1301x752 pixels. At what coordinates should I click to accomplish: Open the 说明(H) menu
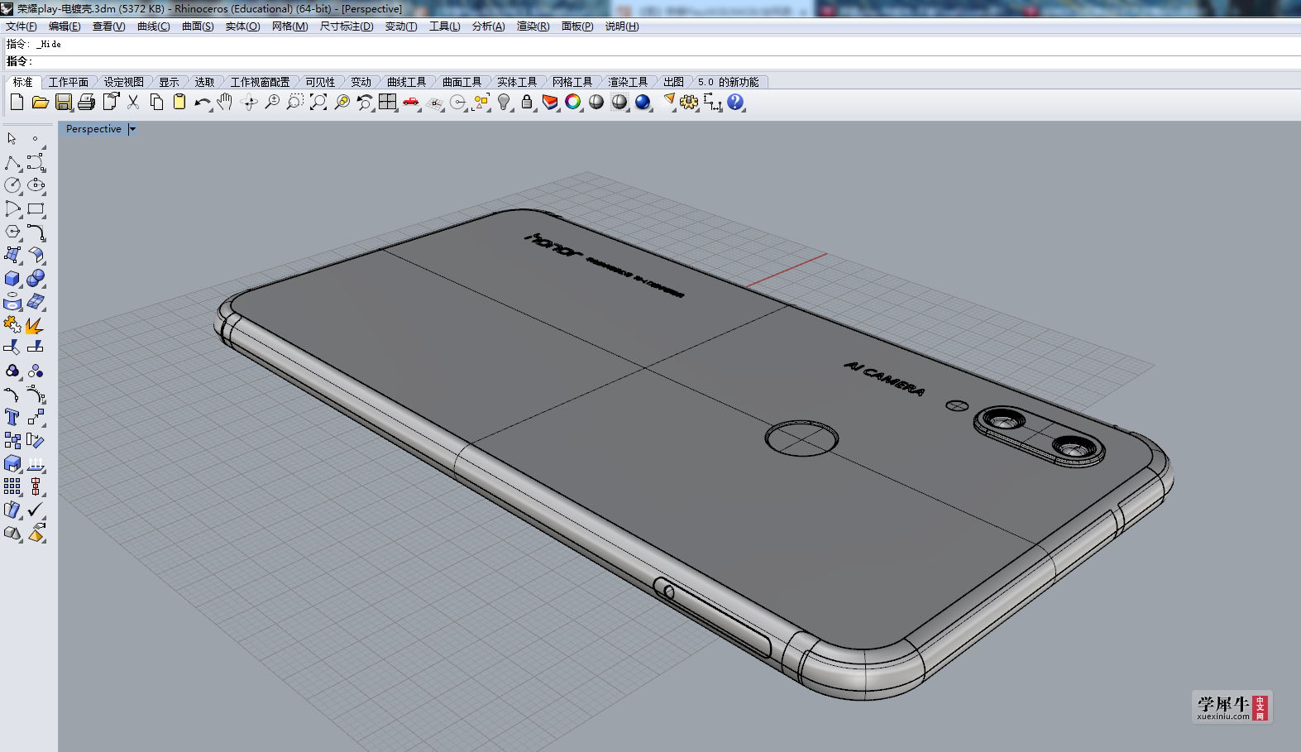pyautogui.click(x=622, y=26)
